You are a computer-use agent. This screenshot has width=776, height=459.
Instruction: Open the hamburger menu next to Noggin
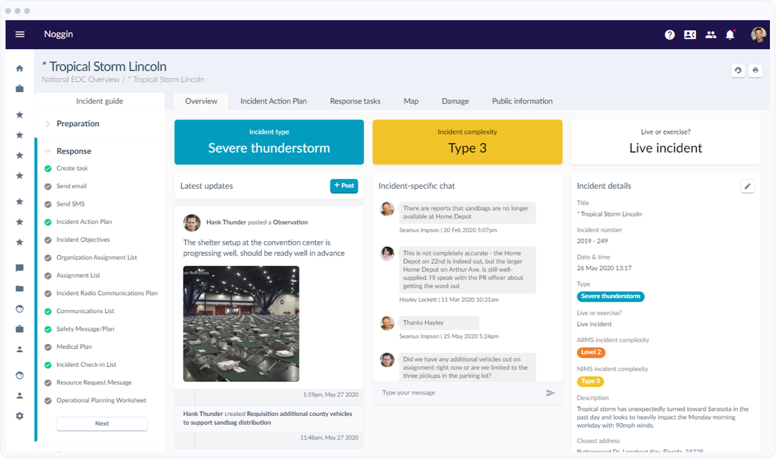point(20,34)
